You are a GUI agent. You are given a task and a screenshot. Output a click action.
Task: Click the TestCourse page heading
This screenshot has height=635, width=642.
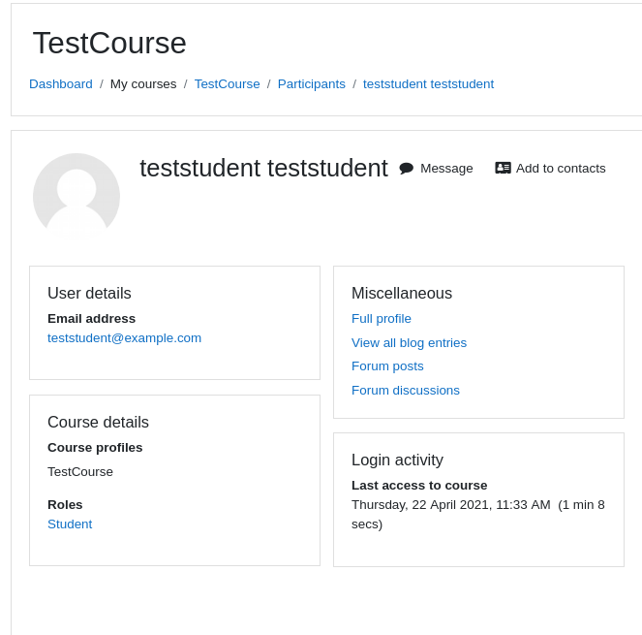[109, 43]
